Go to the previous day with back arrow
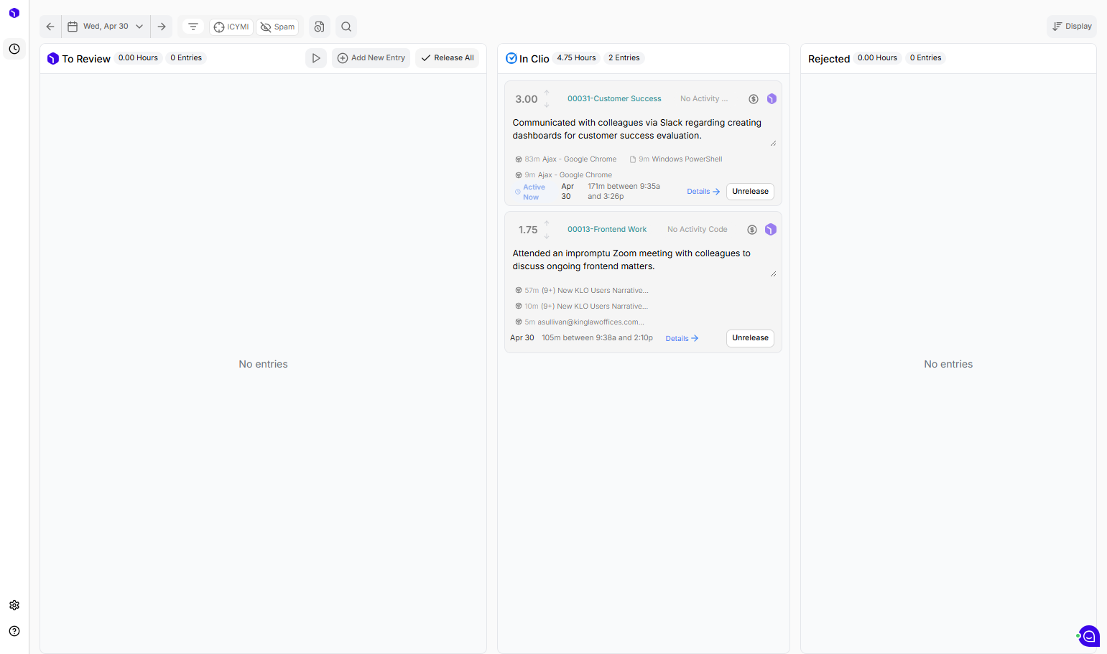 click(50, 27)
